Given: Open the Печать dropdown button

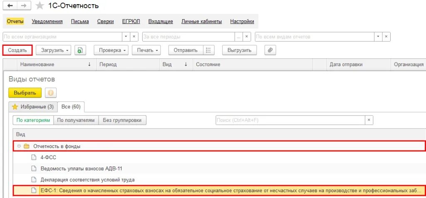Looking at the screenshot, I should point(146,50).
